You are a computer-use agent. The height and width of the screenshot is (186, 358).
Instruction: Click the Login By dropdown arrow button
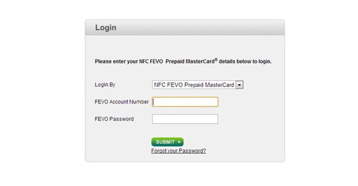(x=240, y=85)
